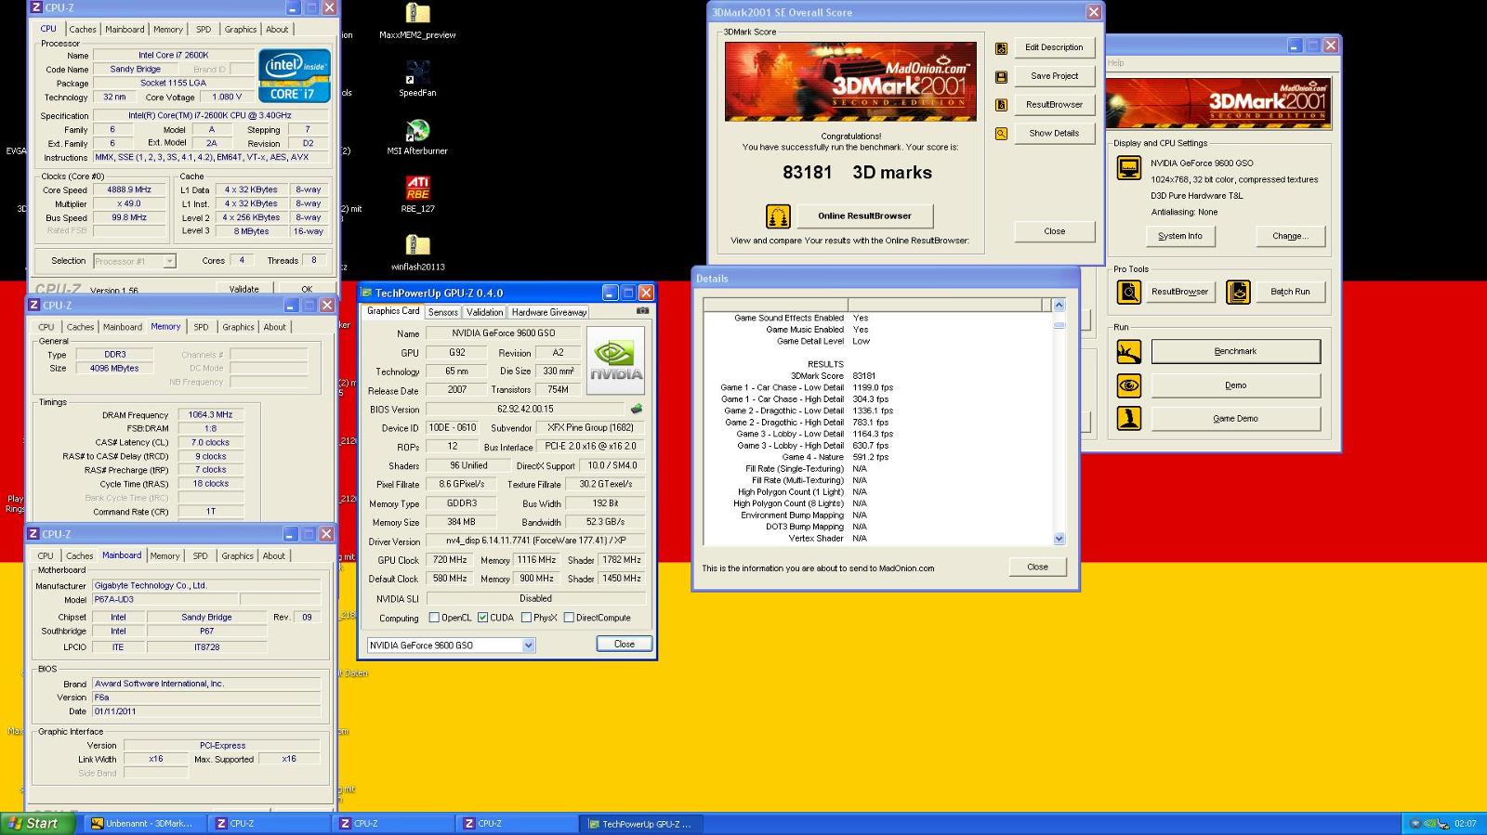
Task: Switch to the Graphics tab in top CPU-Z window
Action: click(241, 30)
